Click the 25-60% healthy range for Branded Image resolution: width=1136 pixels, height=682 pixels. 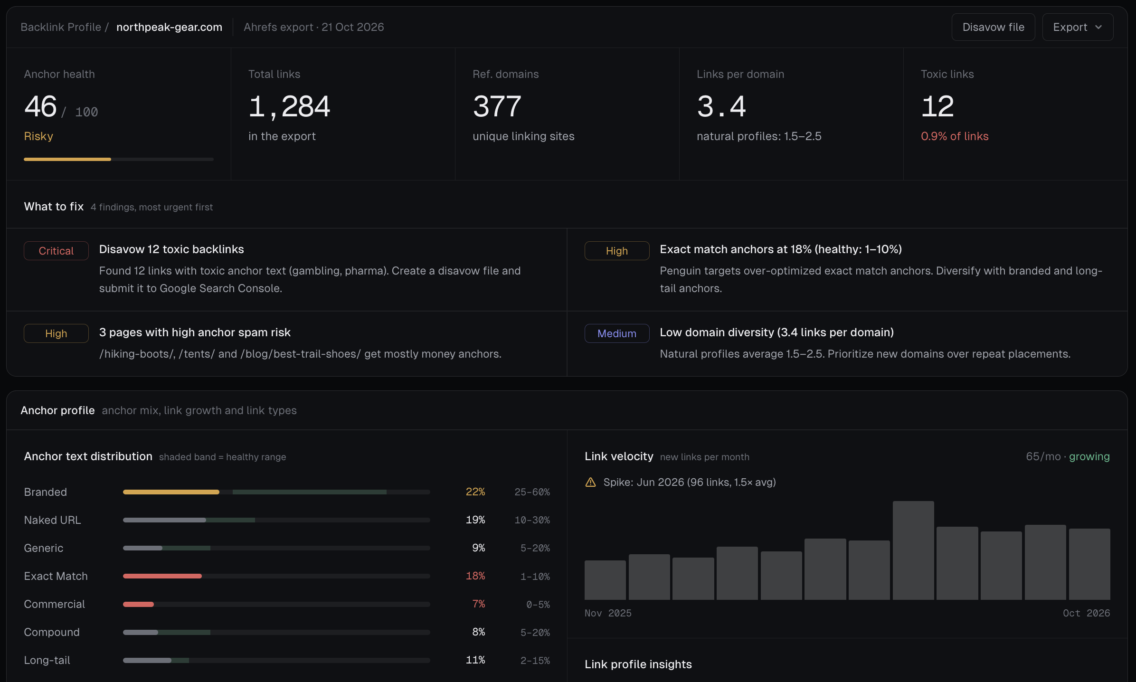[x=532, y=492]
